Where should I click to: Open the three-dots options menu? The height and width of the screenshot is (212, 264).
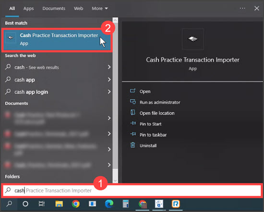(x=242, y=8)
